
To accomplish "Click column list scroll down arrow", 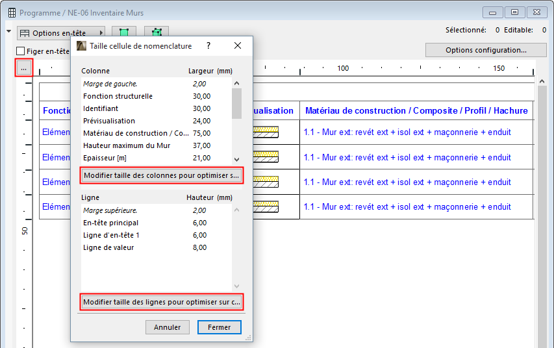I will [x=236, y=159].
